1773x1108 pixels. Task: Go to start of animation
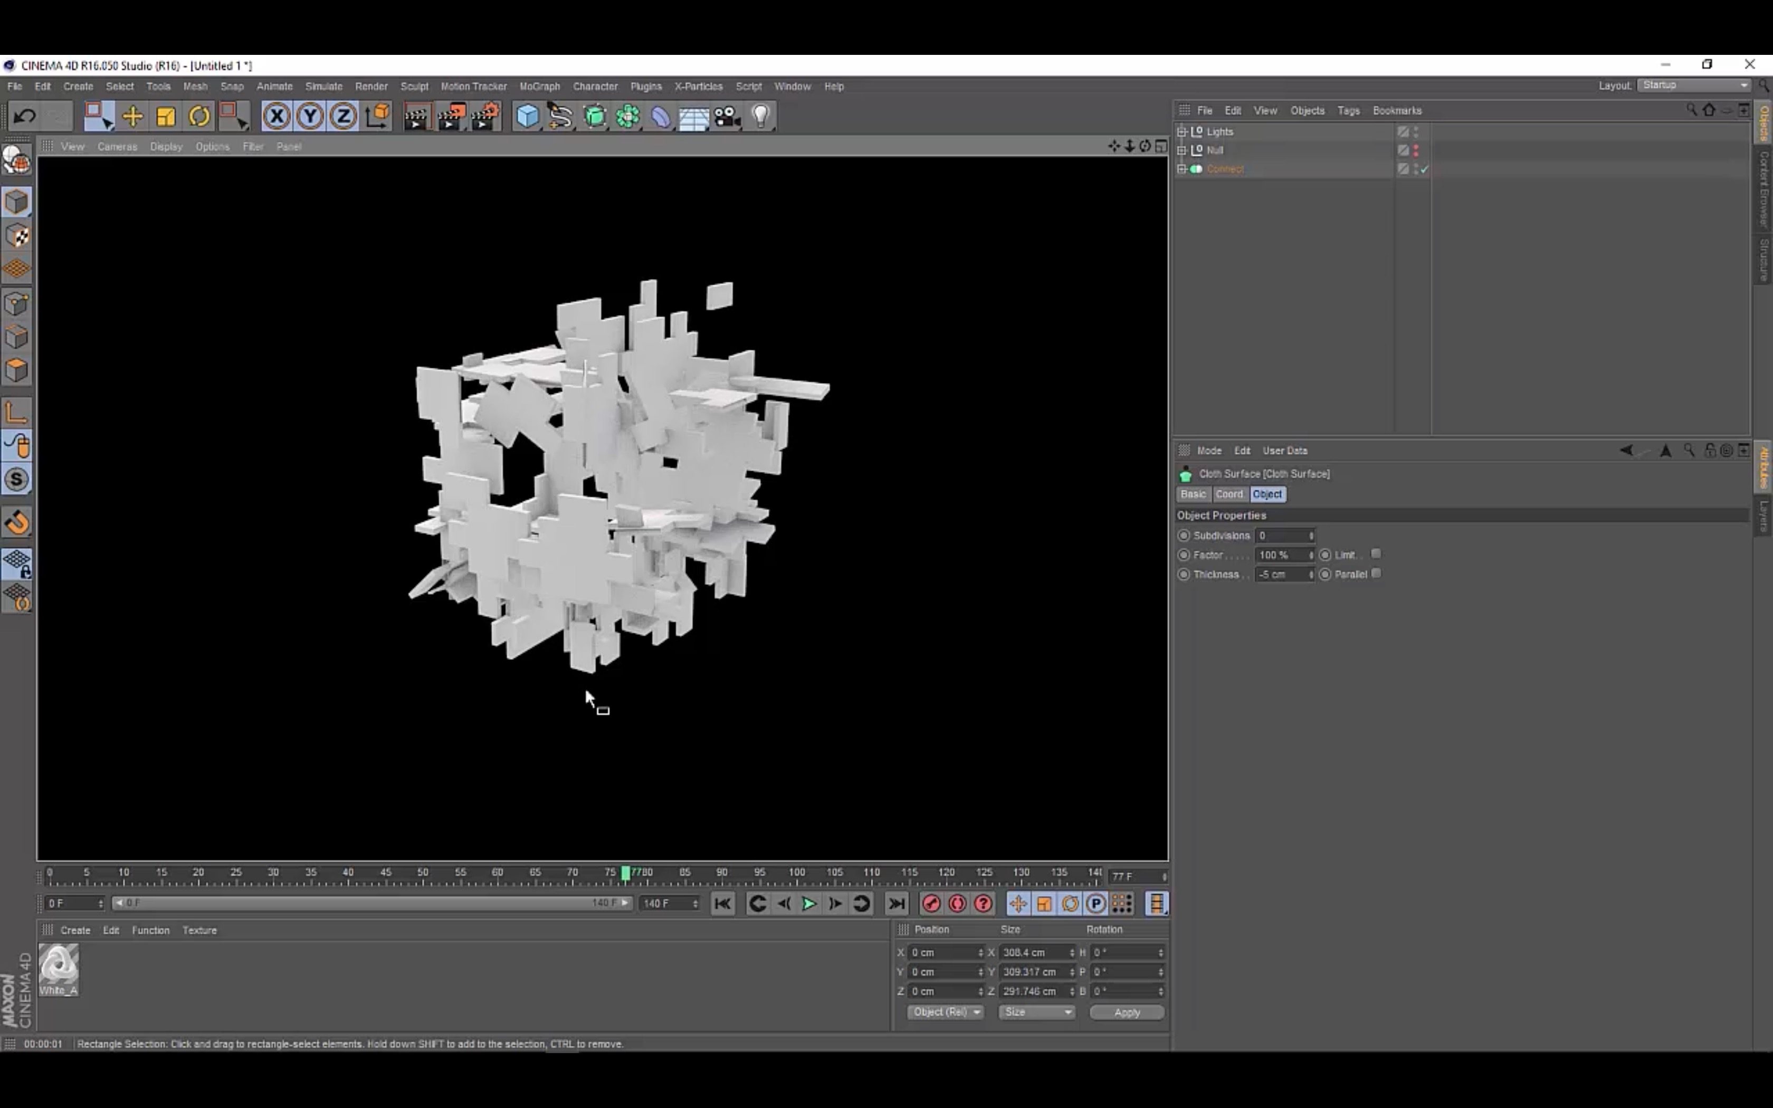(x=722, y=903)
